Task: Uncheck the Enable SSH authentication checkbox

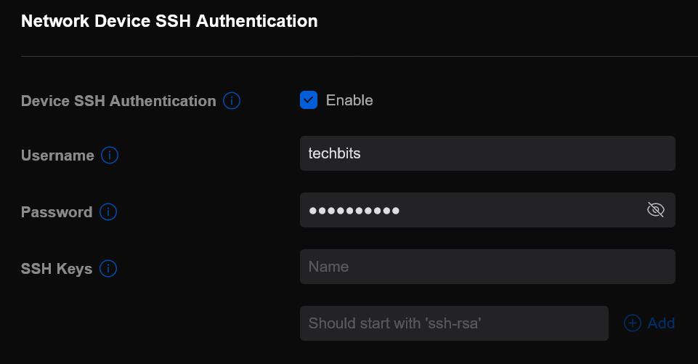Action: (309, 100)
